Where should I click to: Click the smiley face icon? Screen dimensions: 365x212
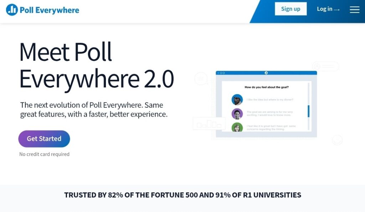[337, 140]
